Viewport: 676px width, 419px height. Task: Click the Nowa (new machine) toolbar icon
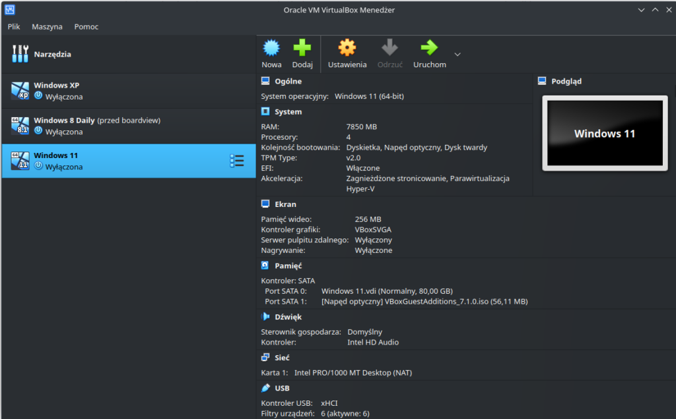[x=271, y=47]
